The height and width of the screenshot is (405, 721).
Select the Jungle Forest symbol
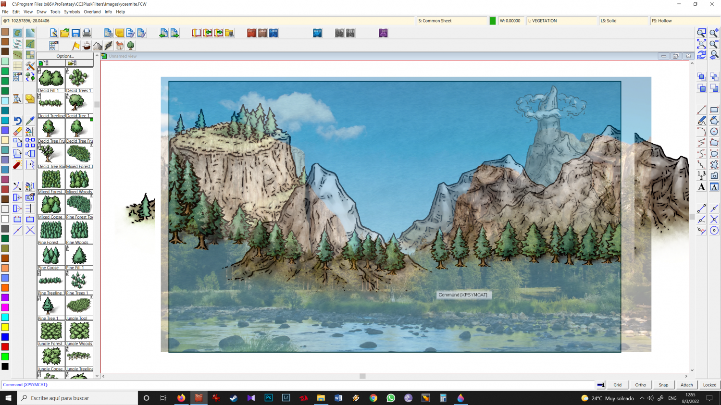click(51, 333)
